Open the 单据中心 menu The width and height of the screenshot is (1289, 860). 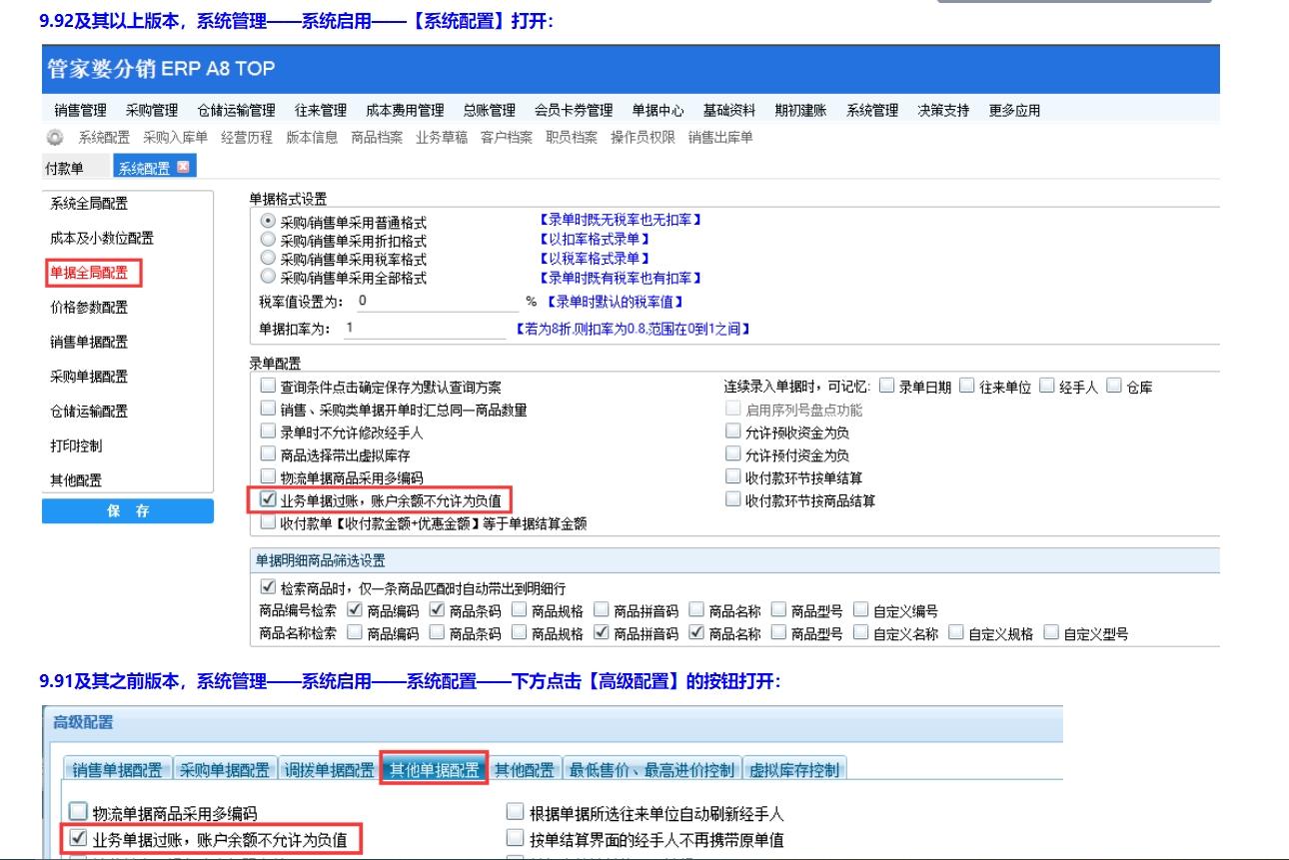[657, 111]
